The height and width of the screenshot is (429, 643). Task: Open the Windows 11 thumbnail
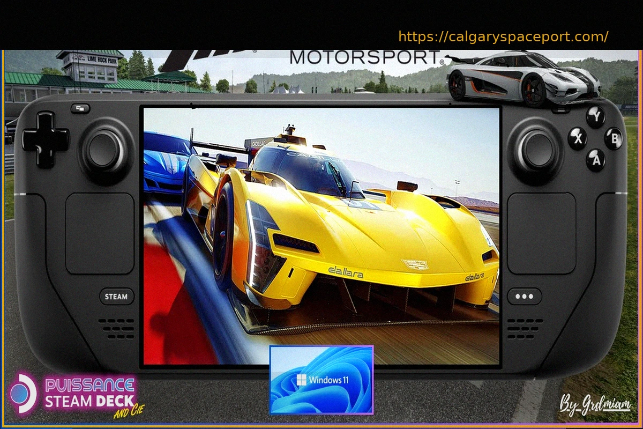pos(321,380)
